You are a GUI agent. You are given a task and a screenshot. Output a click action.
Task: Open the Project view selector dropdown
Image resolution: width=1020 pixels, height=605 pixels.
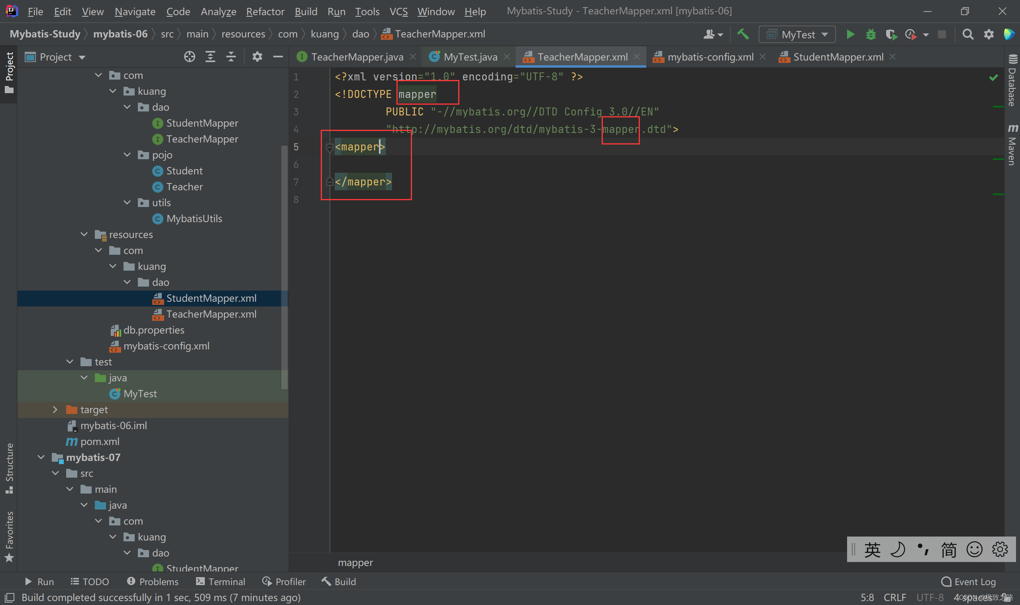pyautogui.click(x=55, y=57)
